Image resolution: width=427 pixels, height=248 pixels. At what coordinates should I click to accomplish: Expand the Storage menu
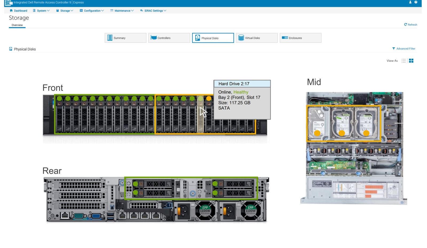[x=65, y=11]
